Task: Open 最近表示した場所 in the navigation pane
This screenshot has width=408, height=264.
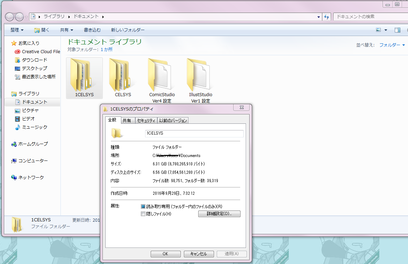Action: click(x=35, y=77)
